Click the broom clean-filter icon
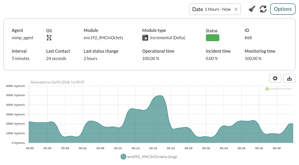The image size is (299, 165). (252, 9)
